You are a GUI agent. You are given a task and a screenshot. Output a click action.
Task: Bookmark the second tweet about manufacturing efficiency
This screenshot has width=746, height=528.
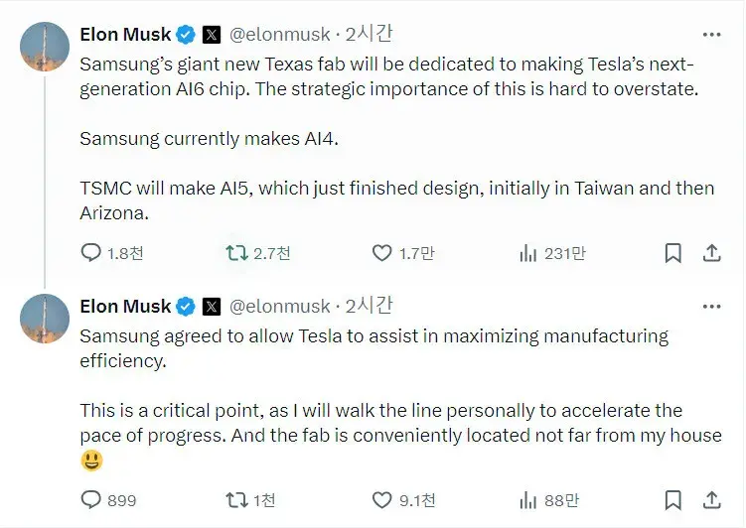tap(672, 500)
